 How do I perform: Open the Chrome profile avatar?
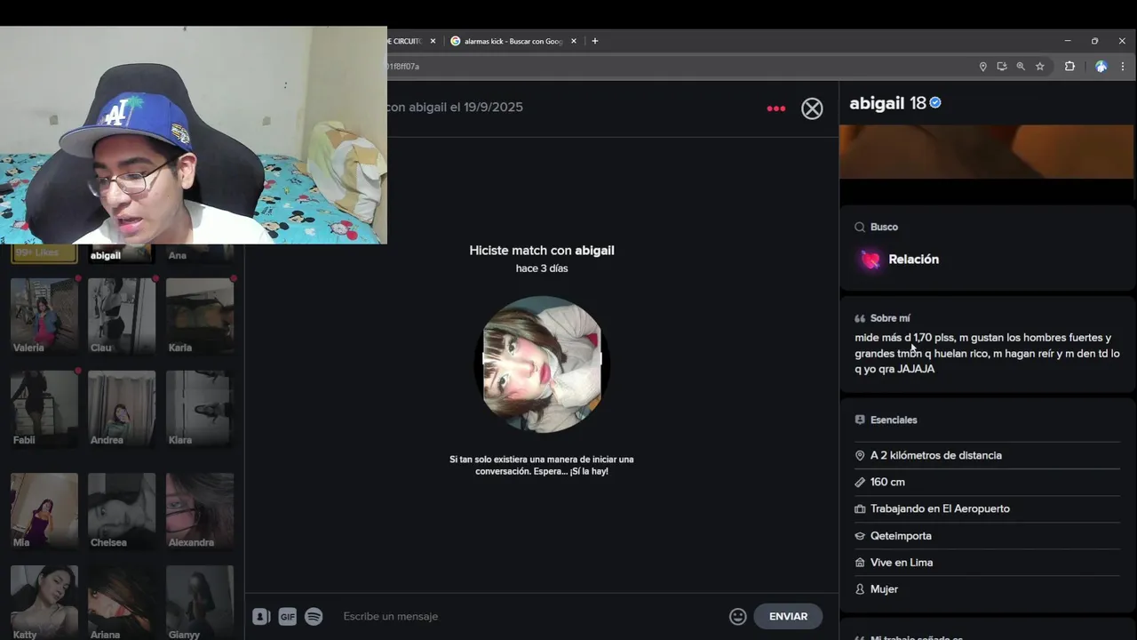pyautogui.click(x=1101, y=67)
